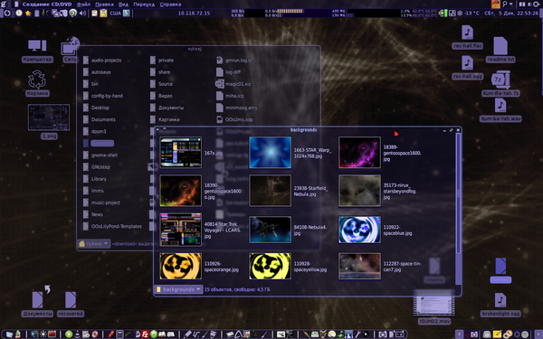Open the Правка menu
This screenshot has width=543, height=339.
(x=104, y=5)
